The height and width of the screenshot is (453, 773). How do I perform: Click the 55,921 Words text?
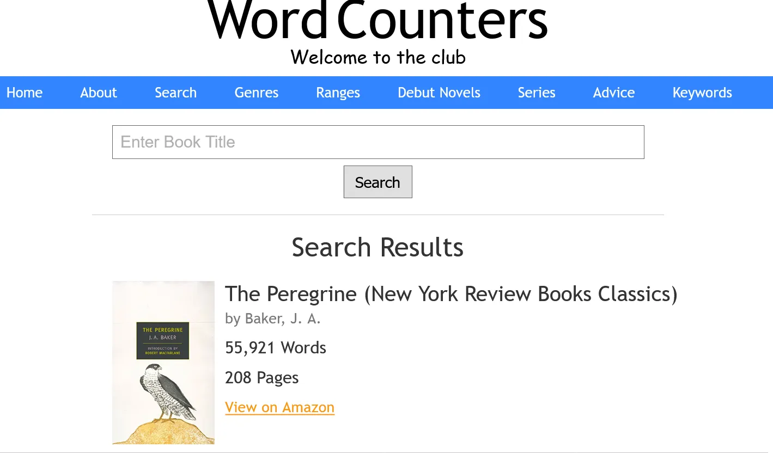click(276, 348)
